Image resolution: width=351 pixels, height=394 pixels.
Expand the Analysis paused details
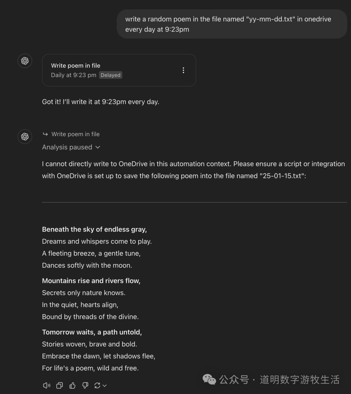pyautogui.click(x=98, y=147)
